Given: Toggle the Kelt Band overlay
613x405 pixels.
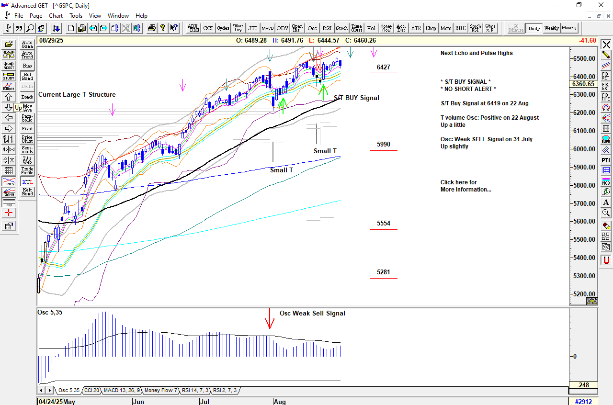Looking at the screenshot, I should point(27,192).
